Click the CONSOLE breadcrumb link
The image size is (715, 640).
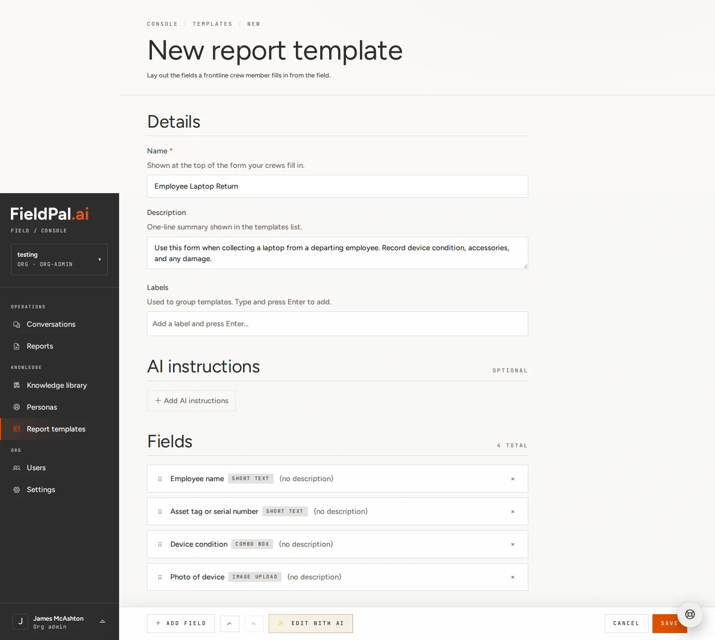pos(162,24)
